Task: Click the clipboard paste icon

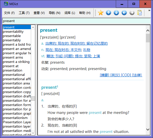Action: click(140, 13)
